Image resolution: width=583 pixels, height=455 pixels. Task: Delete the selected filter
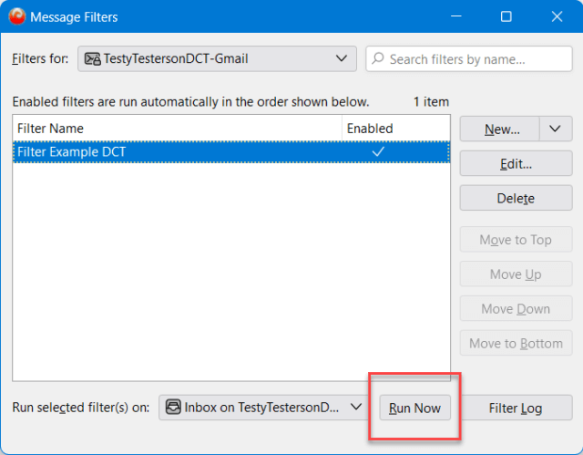[516, 198]
